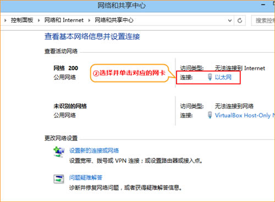This screenshot has width=275, height=202.
Task: Click the search control panel field
Action: [x=263, y=20]
